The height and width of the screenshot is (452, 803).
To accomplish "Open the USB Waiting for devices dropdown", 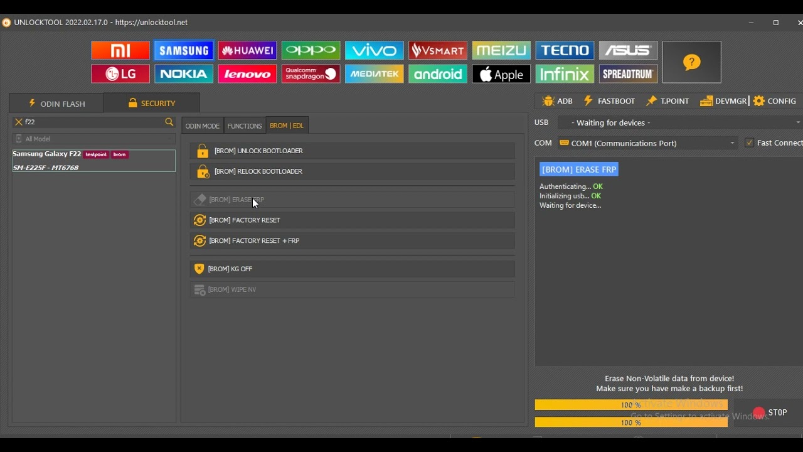I will pos(680,122).
